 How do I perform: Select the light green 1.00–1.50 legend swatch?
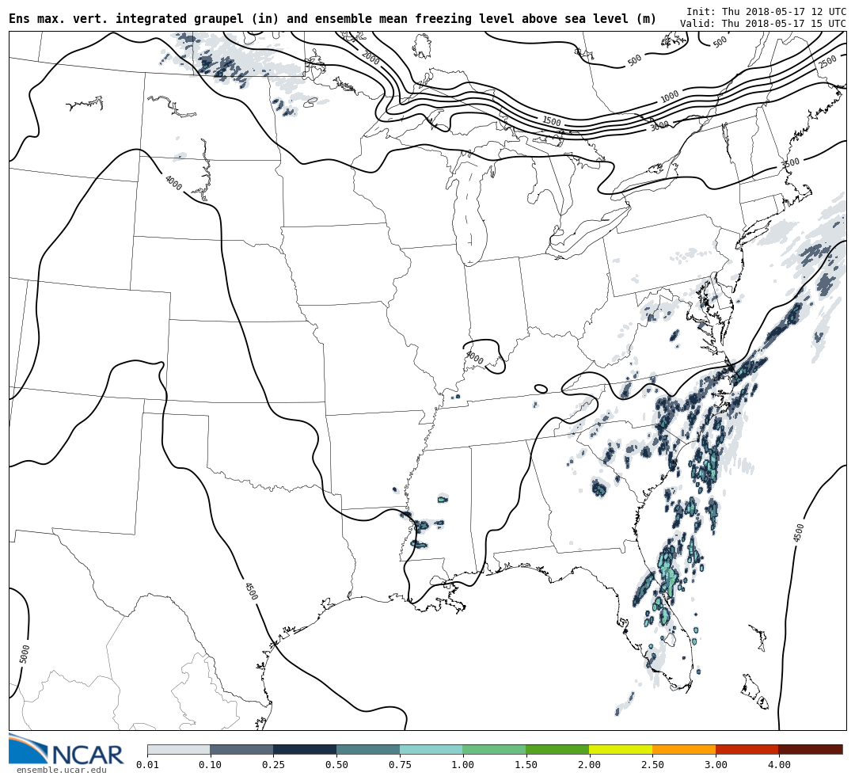495,749
